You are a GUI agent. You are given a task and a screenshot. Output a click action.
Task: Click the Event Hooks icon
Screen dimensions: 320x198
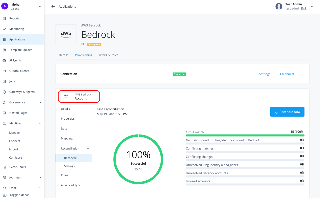pos(4,167)
